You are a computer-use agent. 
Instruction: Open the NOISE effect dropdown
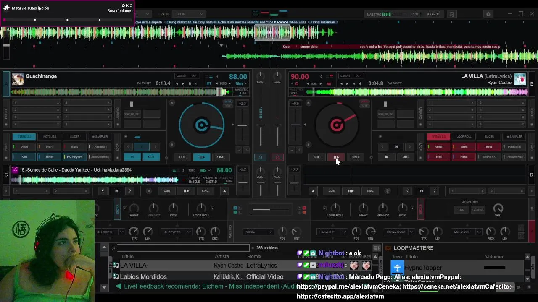(269, 232)
